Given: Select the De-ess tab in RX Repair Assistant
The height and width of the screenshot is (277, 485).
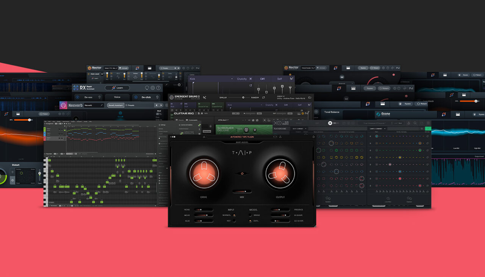Looking at the screenshot, I should [x=89, y=97].
